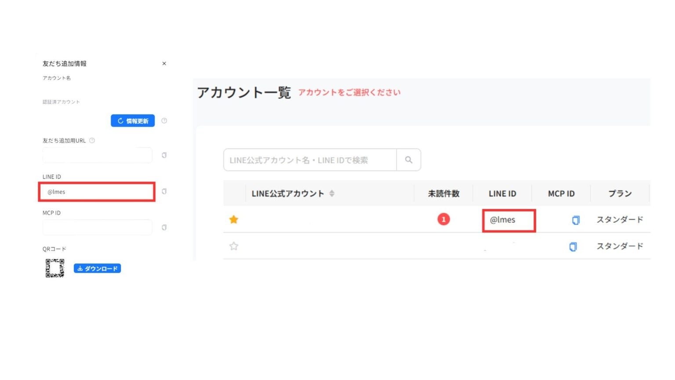Sort by LINE公式アカウント column arrows
675x380 pixels.
[332, 194]
